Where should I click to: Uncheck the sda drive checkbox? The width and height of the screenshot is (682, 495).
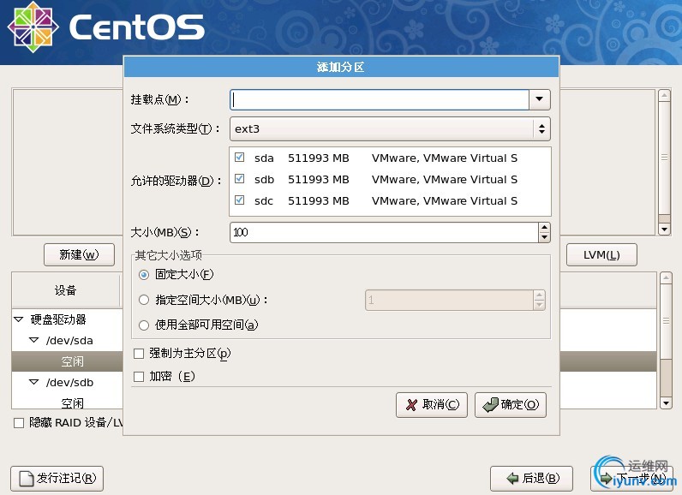[x=239, y=158]
